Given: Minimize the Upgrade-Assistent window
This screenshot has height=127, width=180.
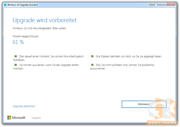Looking at the screenshot, I should pos(160,4).
